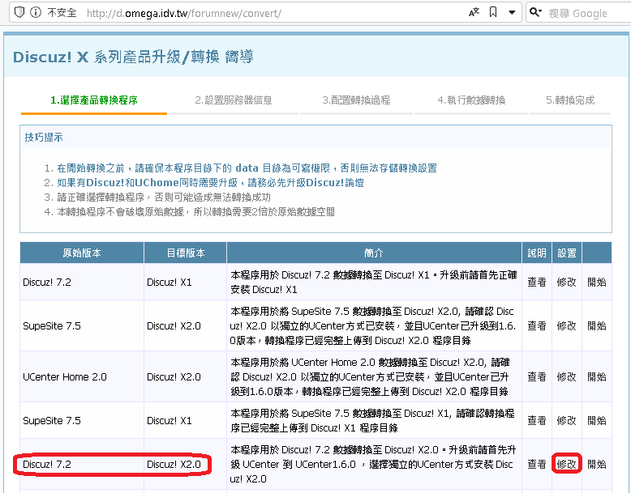
Task: Bookmark this page with the bookmark icon
Action: (493, 12)
